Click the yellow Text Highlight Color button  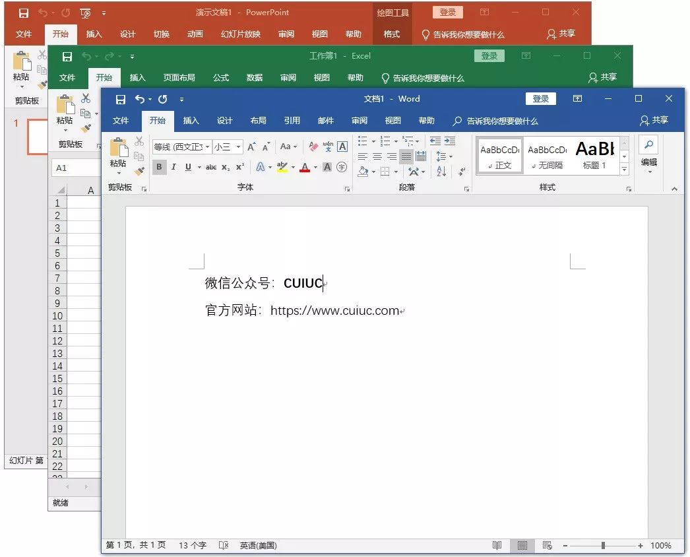pos(282,167)
